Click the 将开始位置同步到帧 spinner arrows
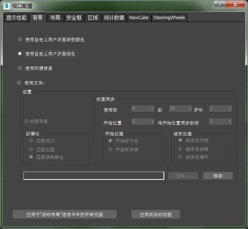Image resolution: width=248 pixels, height=229 pixels. [230, 122]
